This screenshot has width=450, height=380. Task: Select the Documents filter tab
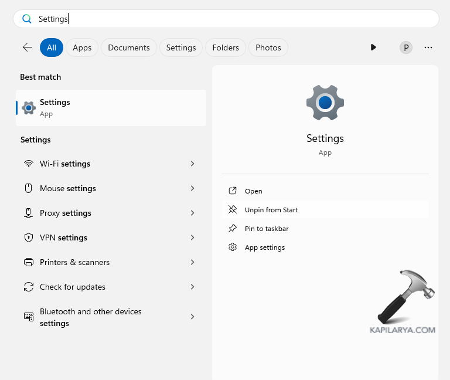pyautogui.click(x=129, y=48)
